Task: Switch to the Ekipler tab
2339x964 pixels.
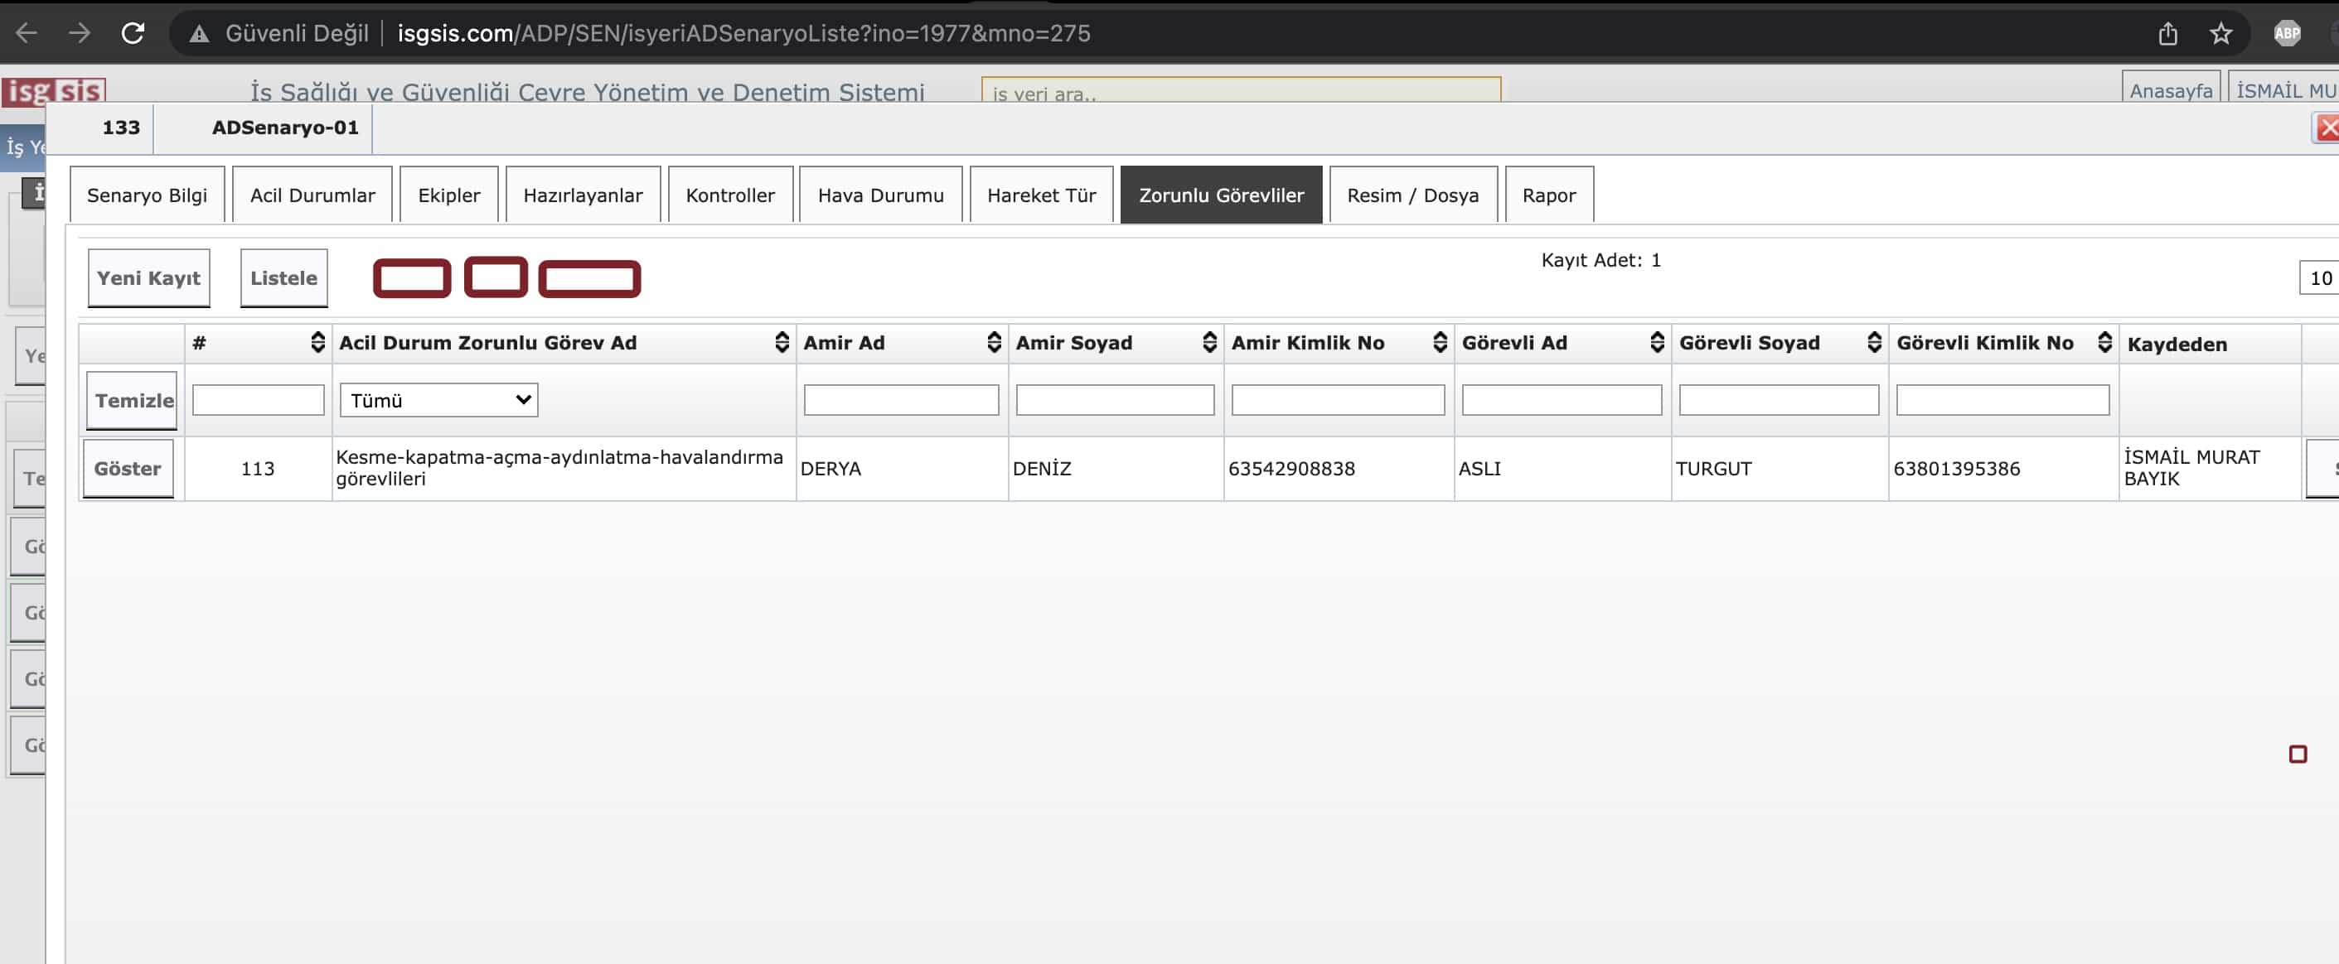Action: (x=448, y=195)
